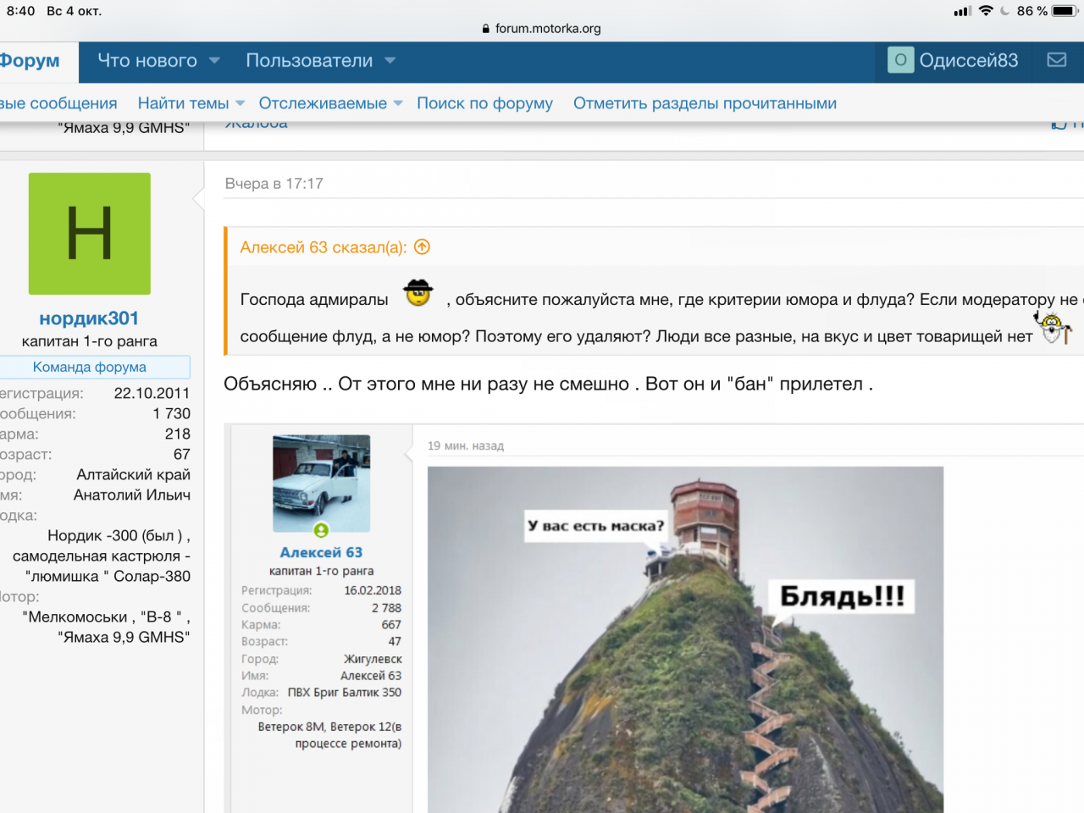Expand the Что нового dropdown arrow
The height and width of the screenshot is (813, 1084).
click(x=214, y=61)
